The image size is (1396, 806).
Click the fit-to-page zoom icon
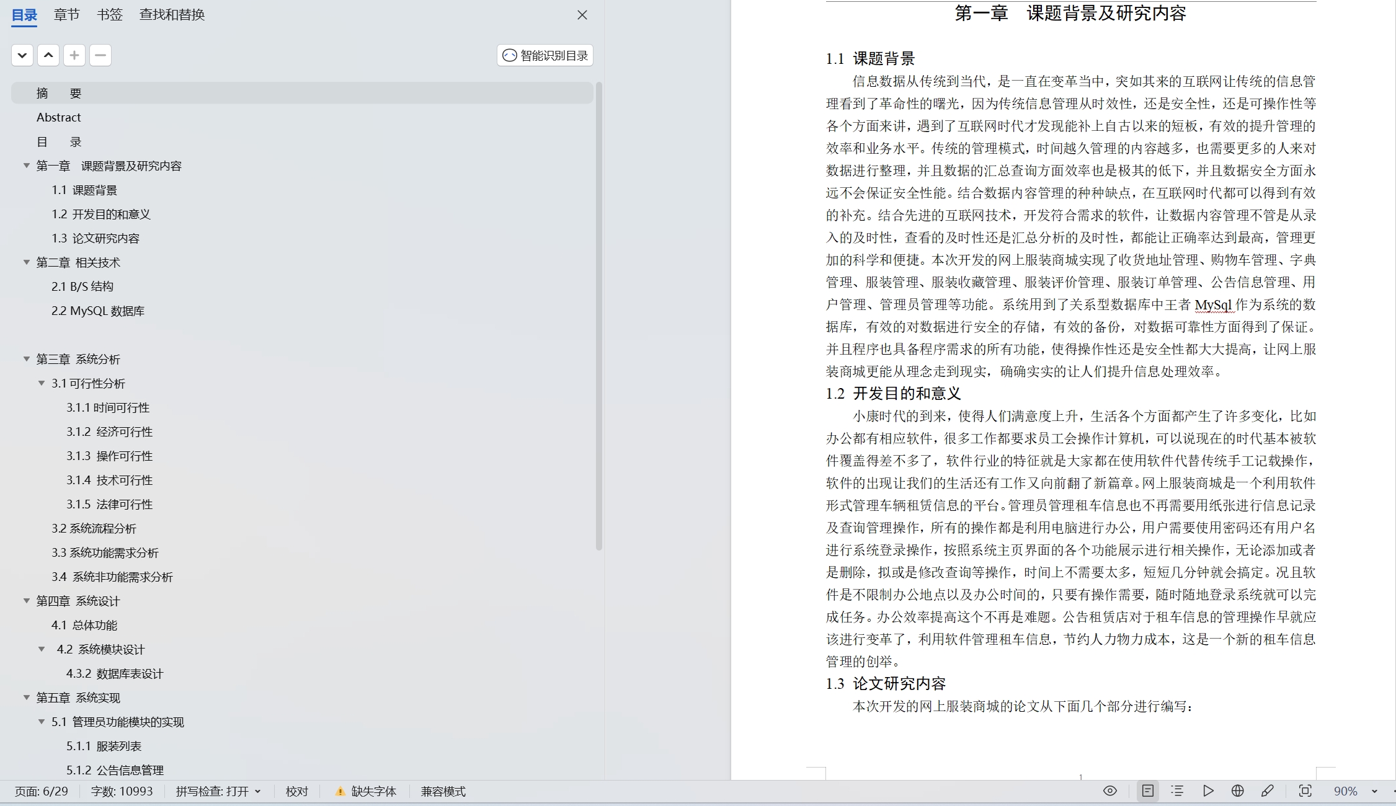[1305, 790]
